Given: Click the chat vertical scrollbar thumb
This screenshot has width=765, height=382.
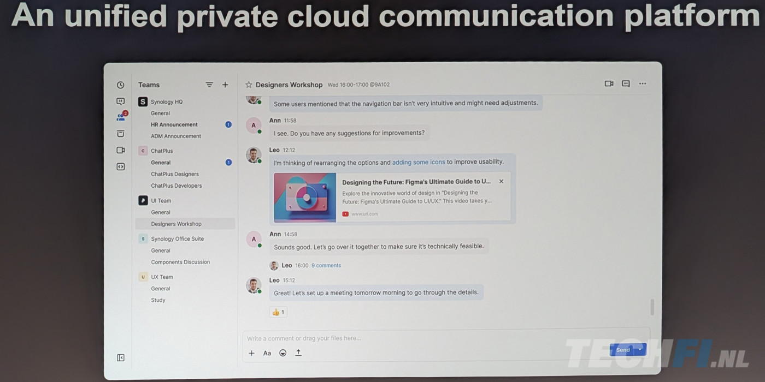Looking at the screenshot, I should click(652, 307).
